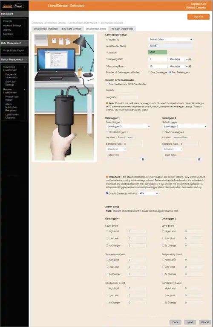
Task: Open Diagnostic Information sidebar link
Action: pyautogui.click(x=12, y=76)
